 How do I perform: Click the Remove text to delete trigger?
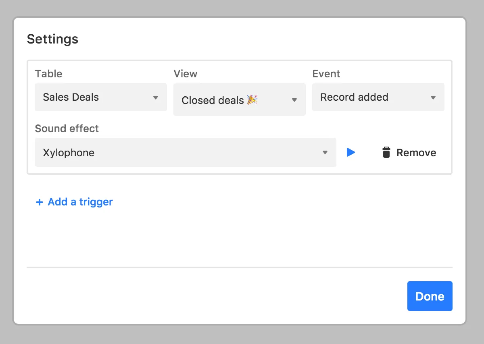click(416, 153)
